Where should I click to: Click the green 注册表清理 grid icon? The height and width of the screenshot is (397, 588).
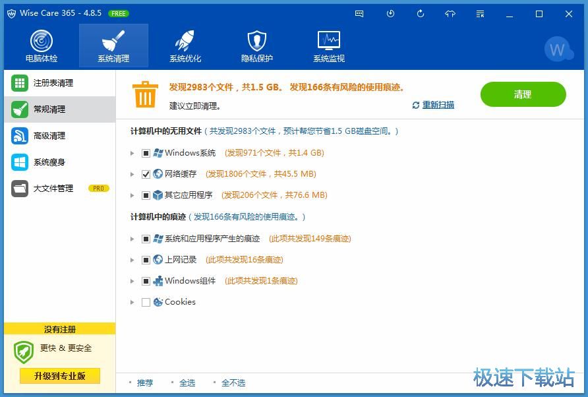(x=20, y=83)
